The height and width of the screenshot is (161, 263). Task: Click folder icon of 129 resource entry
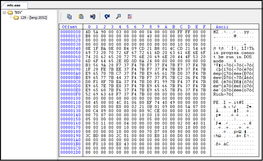[x=16, y=17]
